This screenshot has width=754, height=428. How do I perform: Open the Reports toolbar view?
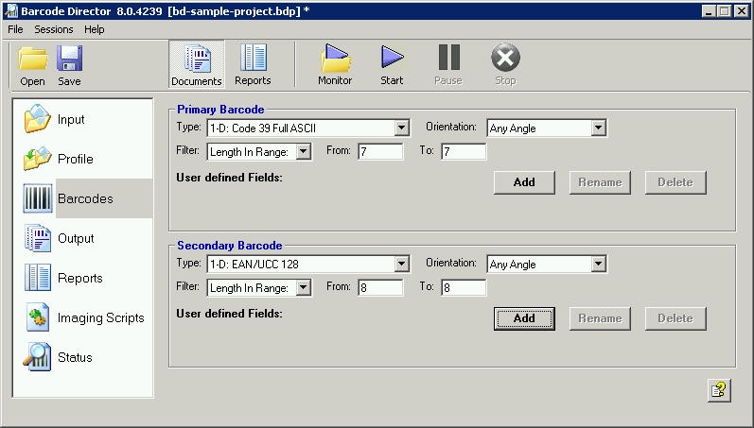pos(253,62)
